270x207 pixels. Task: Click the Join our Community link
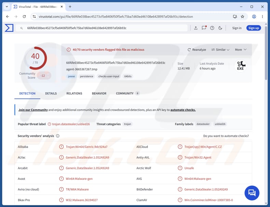pos(33,110)
